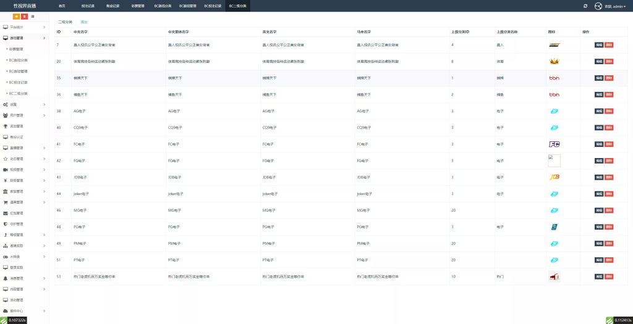Click the bell icon for 消息管理 in sidebar
633x324 pixels.
coord(6,278)
